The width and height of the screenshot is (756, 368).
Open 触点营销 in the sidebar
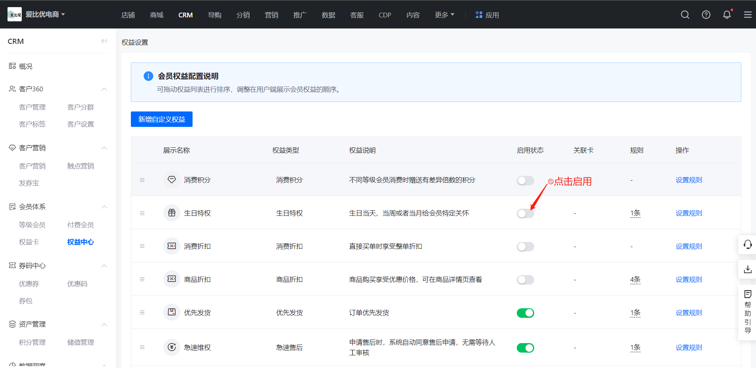tap(81, 166)
